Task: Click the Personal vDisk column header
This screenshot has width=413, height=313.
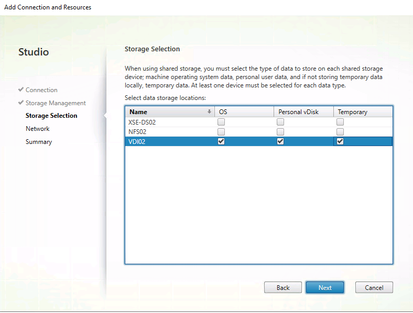Action: (303, 112)
